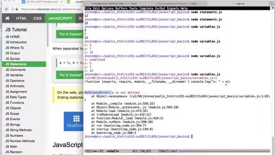Screen dimensions: 275x155
Task: Open the Emacs Buffers menu
Action: 121,9
